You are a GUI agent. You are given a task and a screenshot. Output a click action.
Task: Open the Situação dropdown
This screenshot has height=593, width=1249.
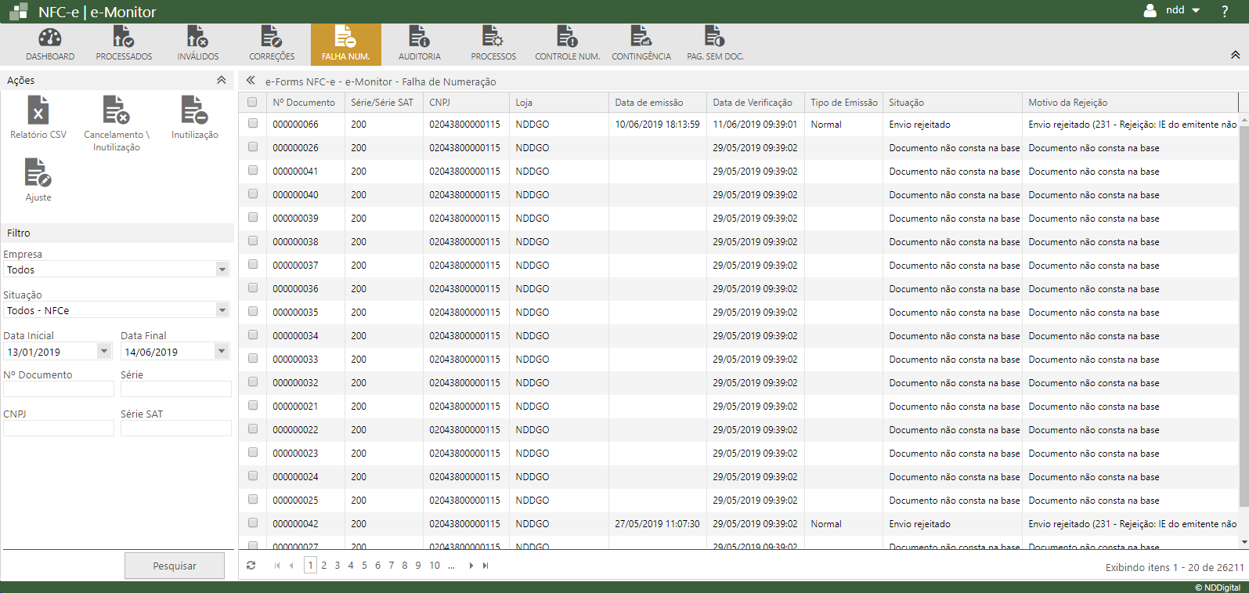[x=222, y=310]
